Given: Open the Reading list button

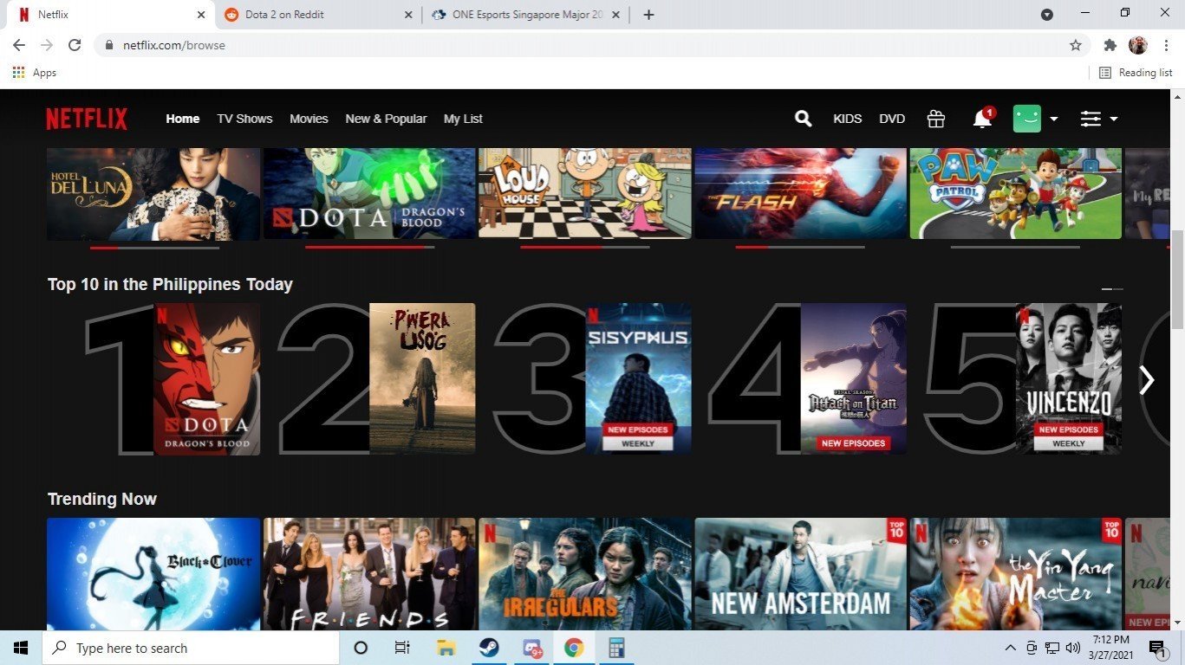Looking at the screenshot, I should pyautogui.click(x=1136, y=73).
